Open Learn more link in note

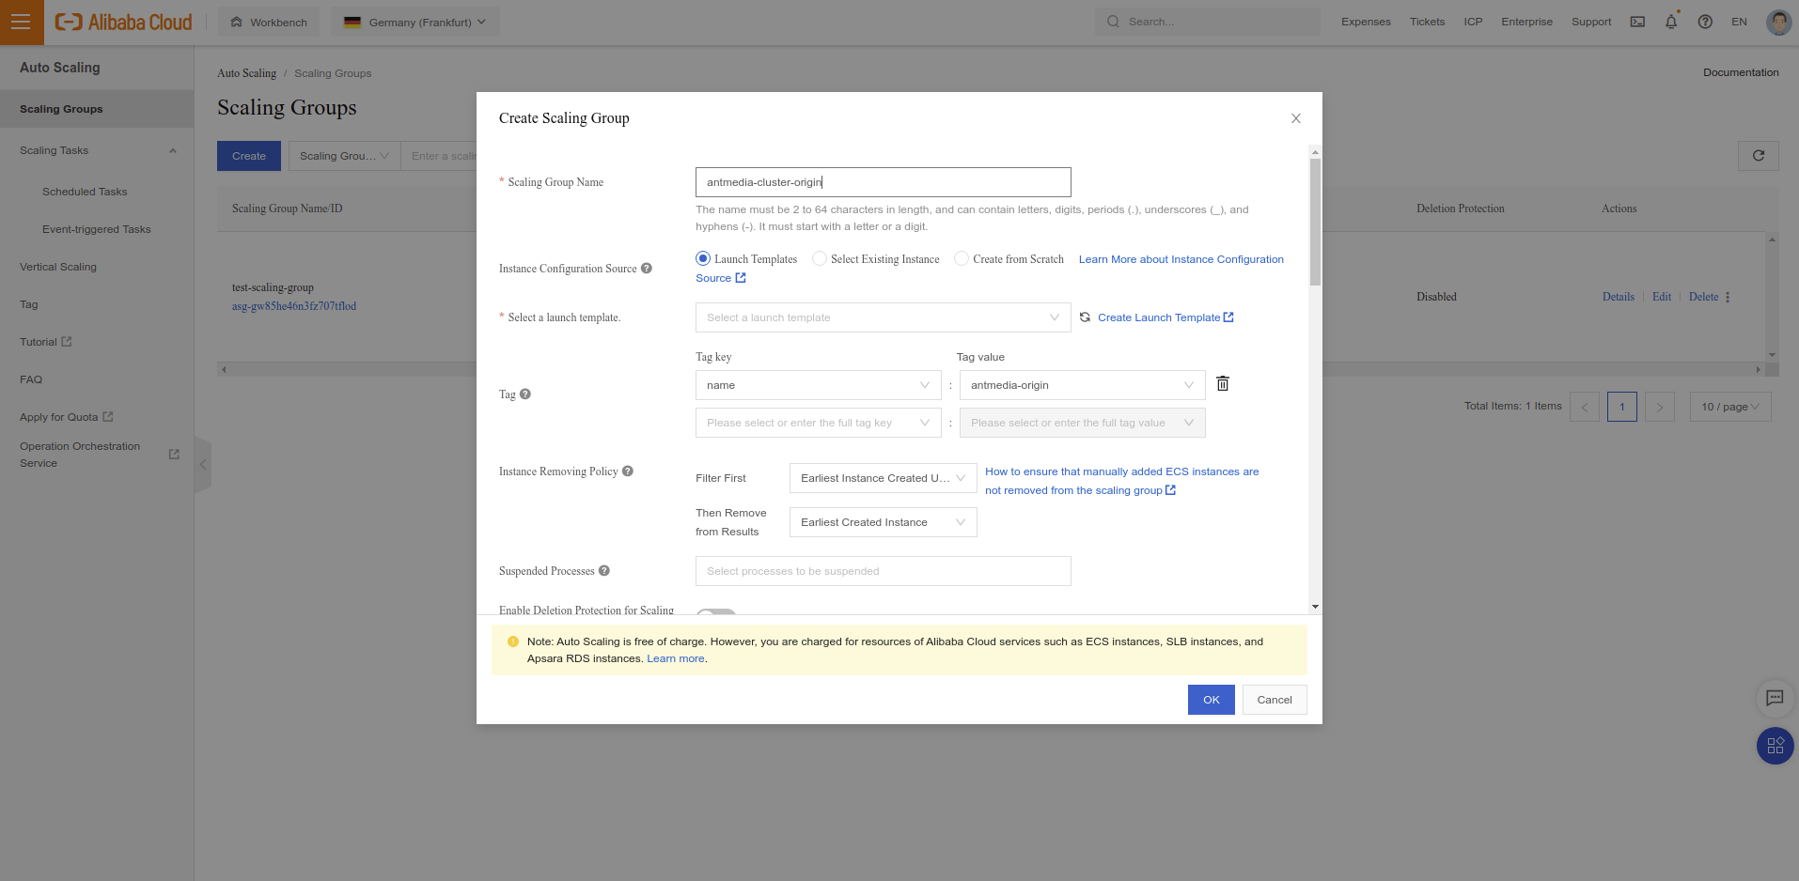click(676, 658)
